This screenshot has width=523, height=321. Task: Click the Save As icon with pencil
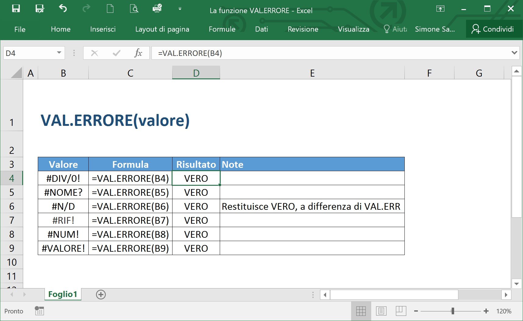coord(40,9)
